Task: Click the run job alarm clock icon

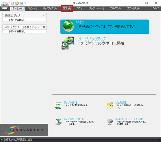Action: point(58,105)
